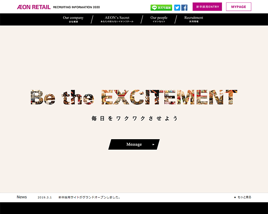This screenshot has height=214, width=268.
Task: Open the Recruitment 採用情報 section
Action: (x=193, y=19)
